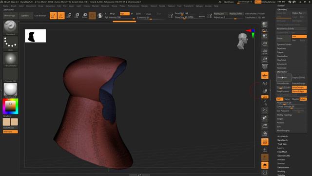Open the Dots stroke picker
The width and height of the screenshot is (312, 176).
tap(10, 44)
